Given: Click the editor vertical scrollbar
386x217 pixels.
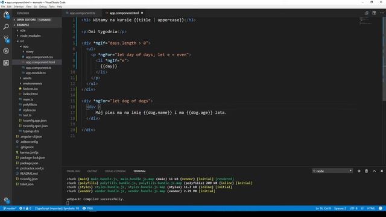Looking at the screenshot, I should pos(384,59).
